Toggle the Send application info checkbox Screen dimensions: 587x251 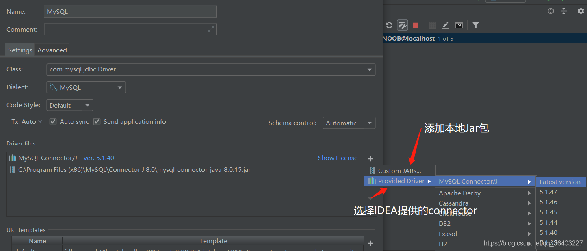click(97, 121)
